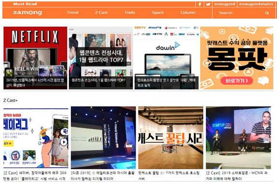Click the pink 바로가기 banner button
277x185 pixels.
click(237, 81)
